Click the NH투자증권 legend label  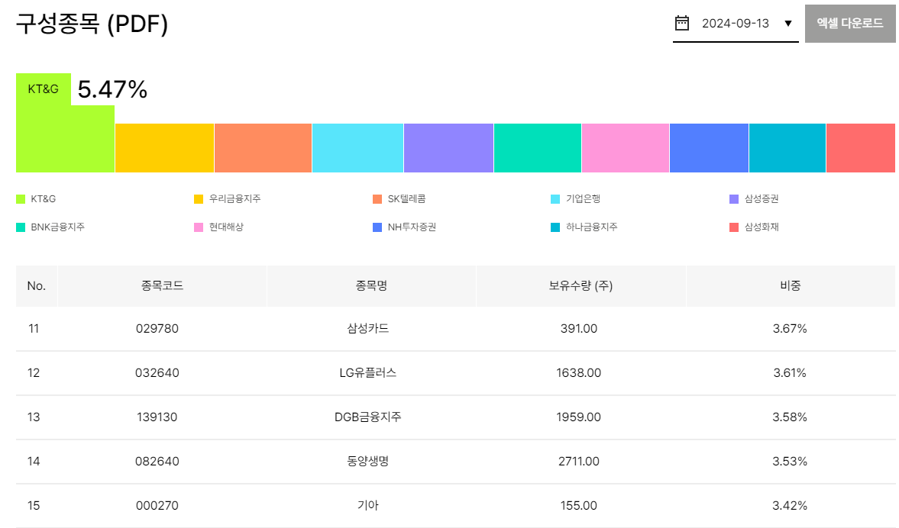click(412, 227)
